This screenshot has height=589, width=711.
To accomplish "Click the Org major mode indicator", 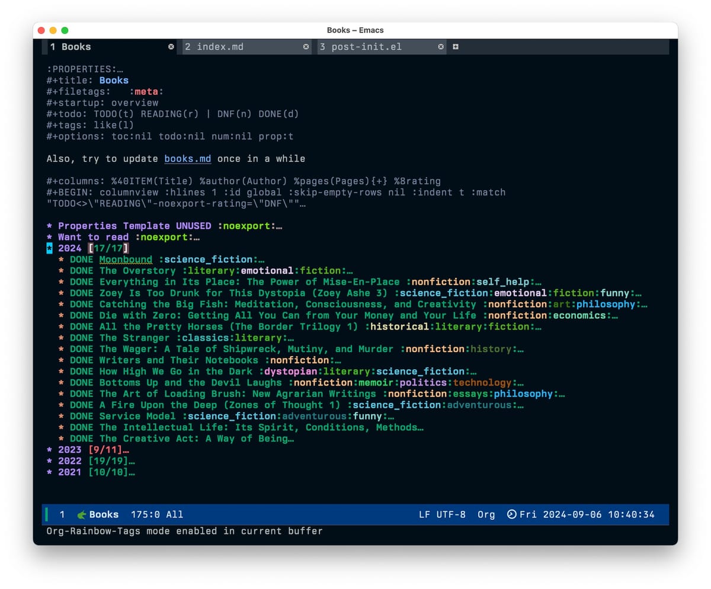I will point(486,514).
